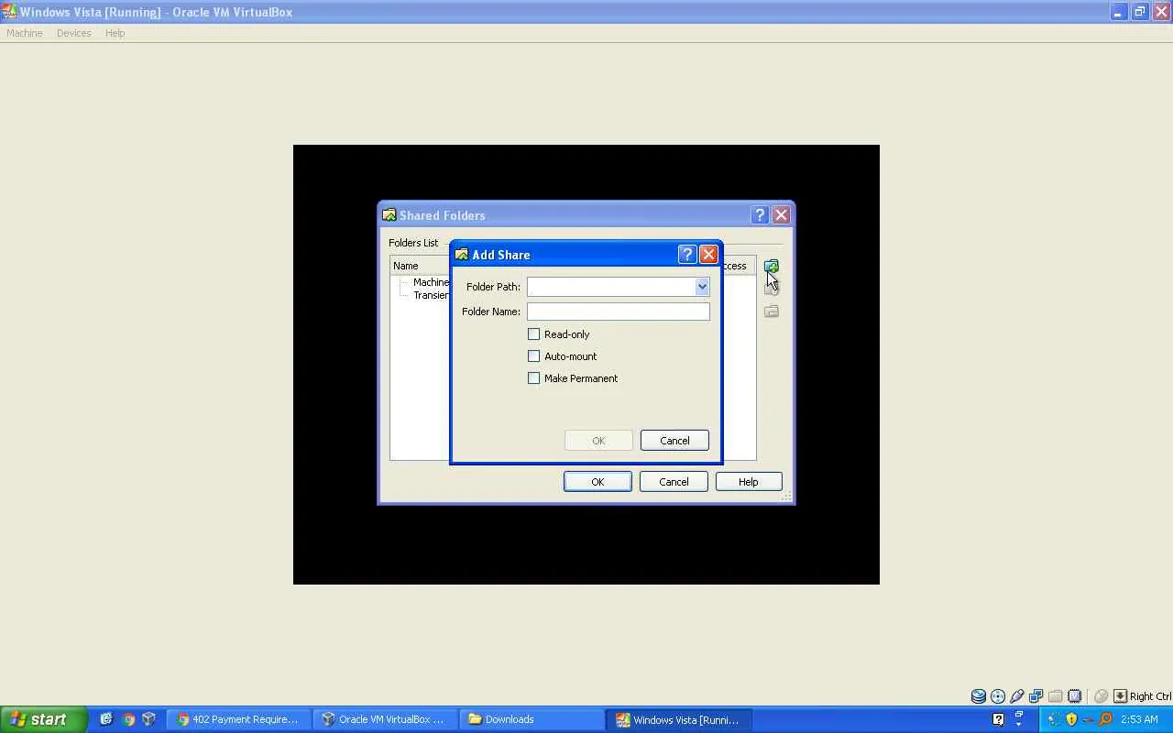Viewport: 1173px width, 733px height.
Task: Switch to the 402 Payment Required Chrome window
Action: coord(238,719)
